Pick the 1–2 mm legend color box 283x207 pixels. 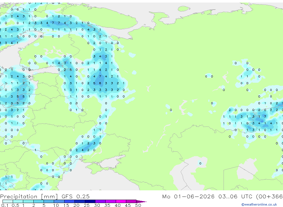[28, 201]
